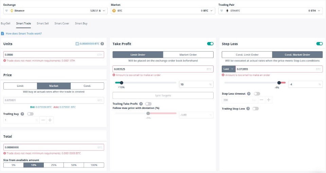The image size is (326, 173).
Task: Click the help icon next to Units balance
Action: (x=102, y=44)
